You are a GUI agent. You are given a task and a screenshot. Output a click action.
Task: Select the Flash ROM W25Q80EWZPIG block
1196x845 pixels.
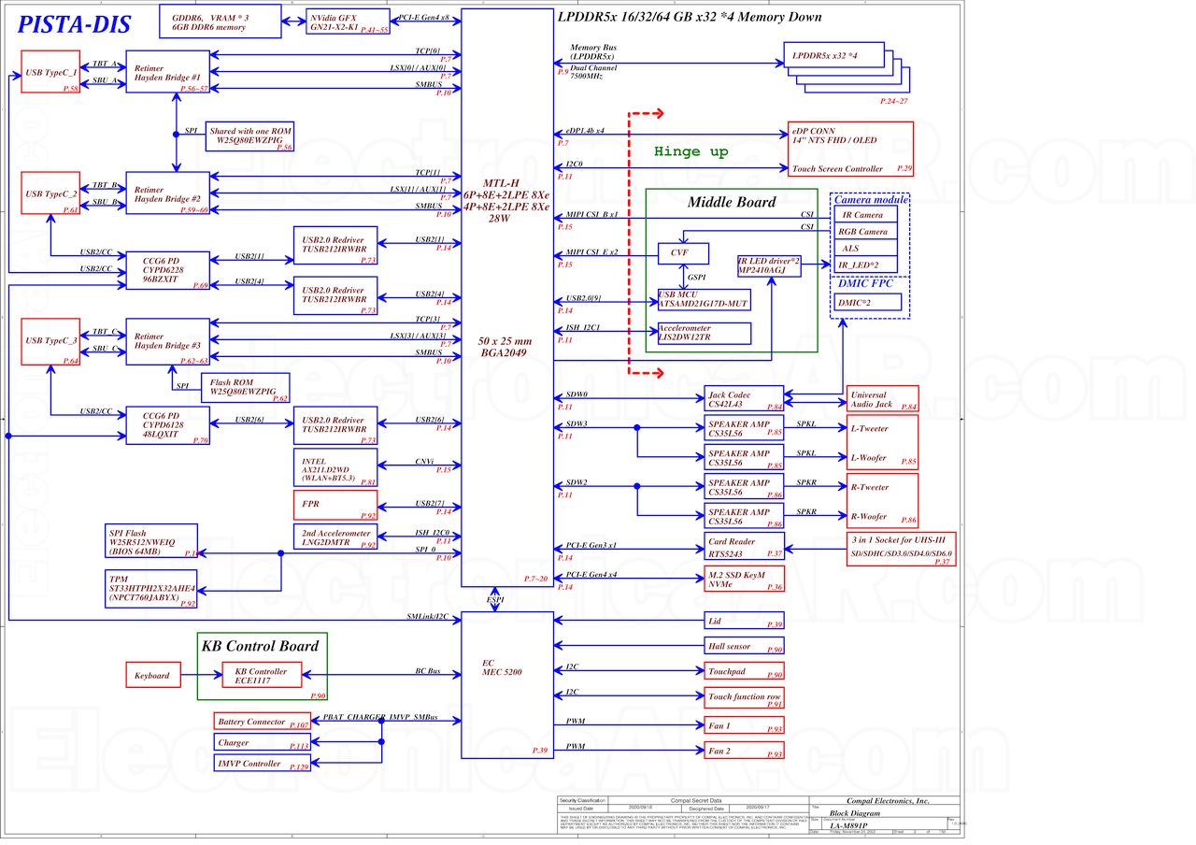pos(248,388)
